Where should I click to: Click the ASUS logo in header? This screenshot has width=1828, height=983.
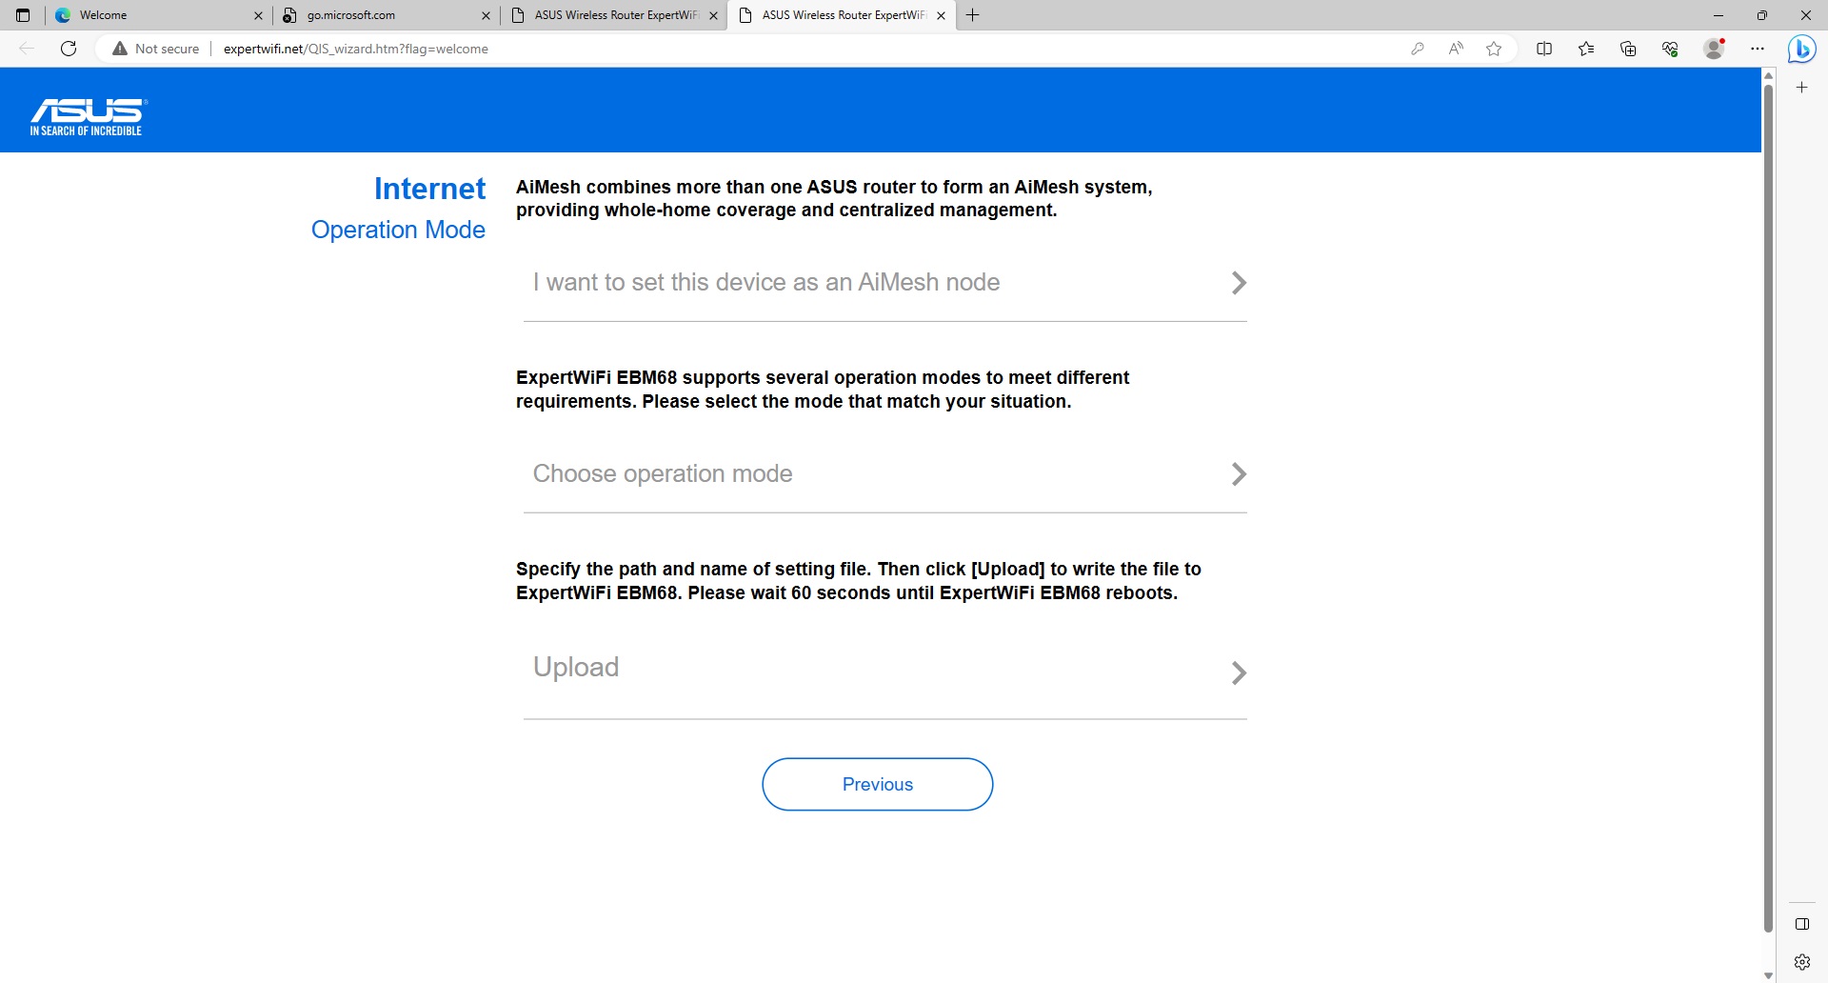(89, 117)
